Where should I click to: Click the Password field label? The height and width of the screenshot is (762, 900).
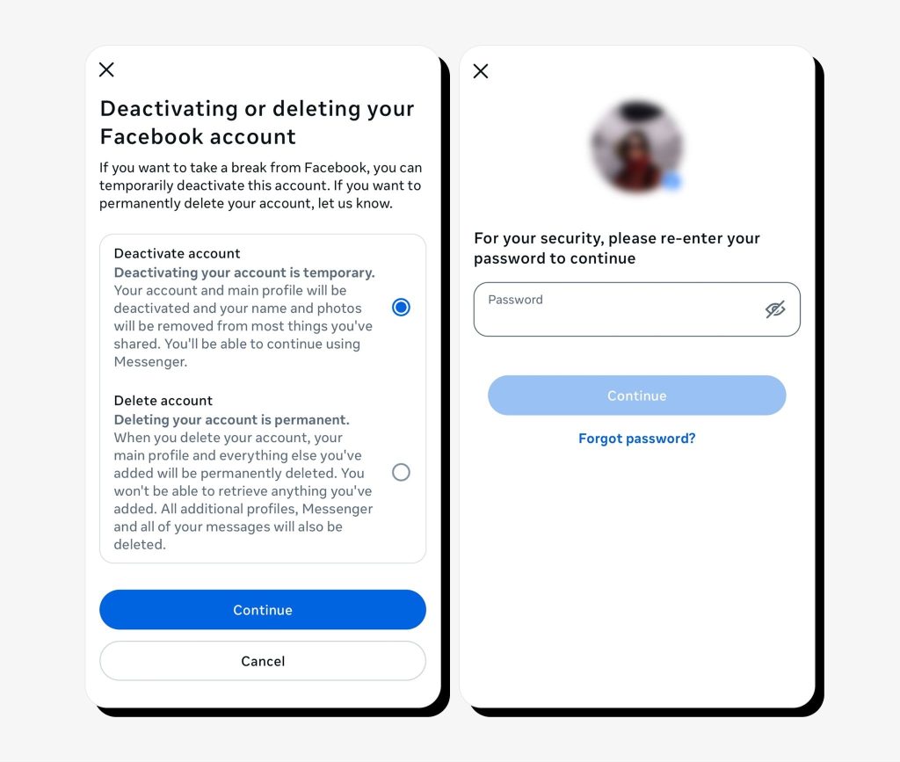(515, 300)
